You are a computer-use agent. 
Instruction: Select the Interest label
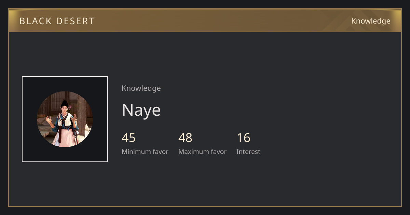248,152
